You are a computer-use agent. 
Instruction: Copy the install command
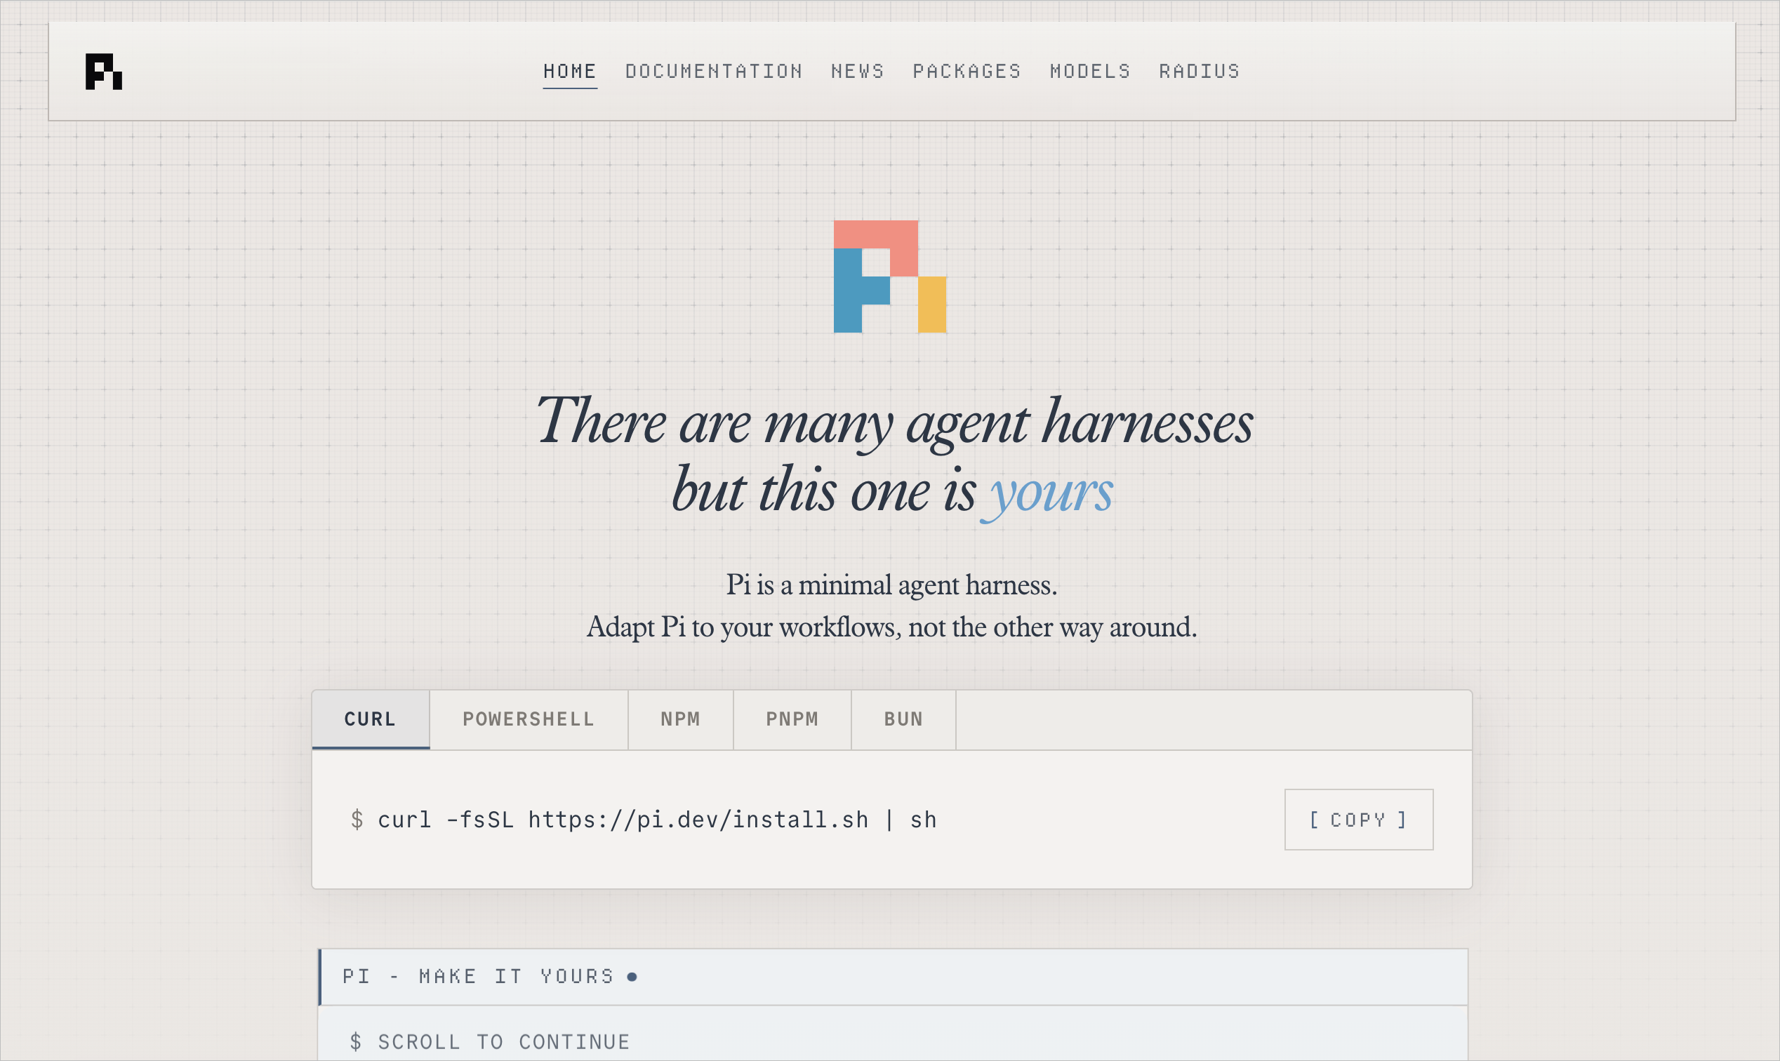(x=1359, y=820)
